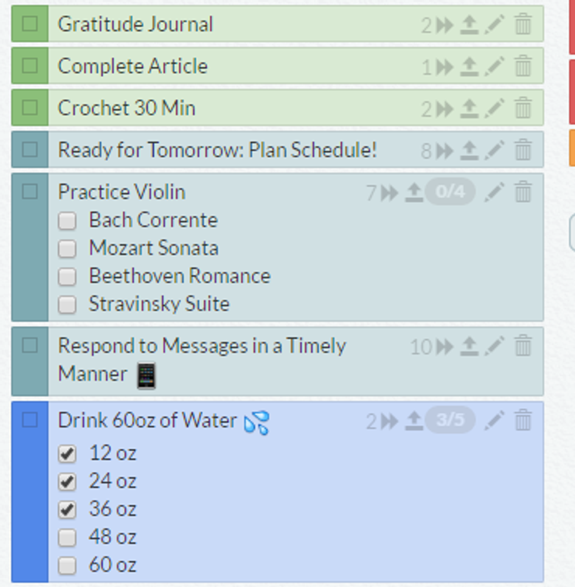Push Crochet 30 Min to top
The image size is (575, 587).
click(x=468, y=108)
